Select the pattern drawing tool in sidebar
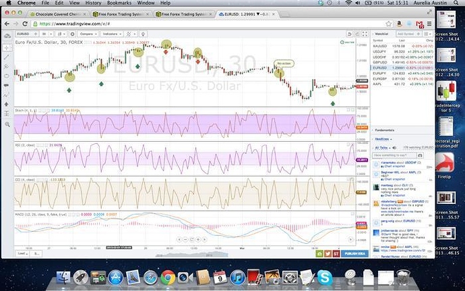 tap(7, 95)
